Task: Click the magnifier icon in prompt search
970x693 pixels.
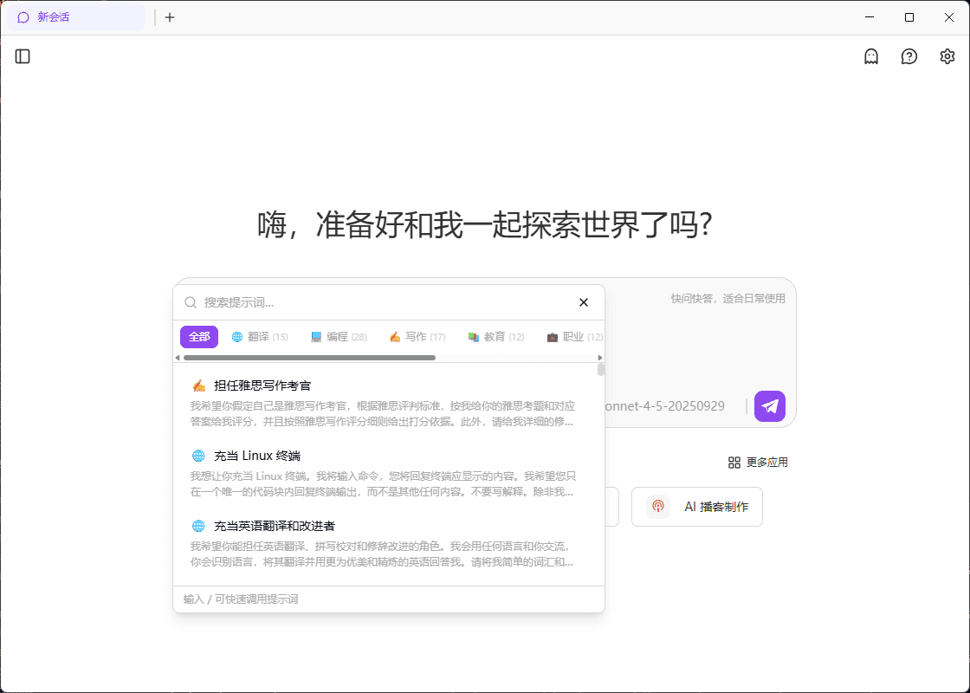Action: (x=191, y=302)
